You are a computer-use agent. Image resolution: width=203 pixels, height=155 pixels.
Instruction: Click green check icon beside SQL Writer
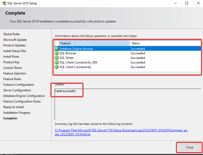pyautogui.click(x=57, y=58)
